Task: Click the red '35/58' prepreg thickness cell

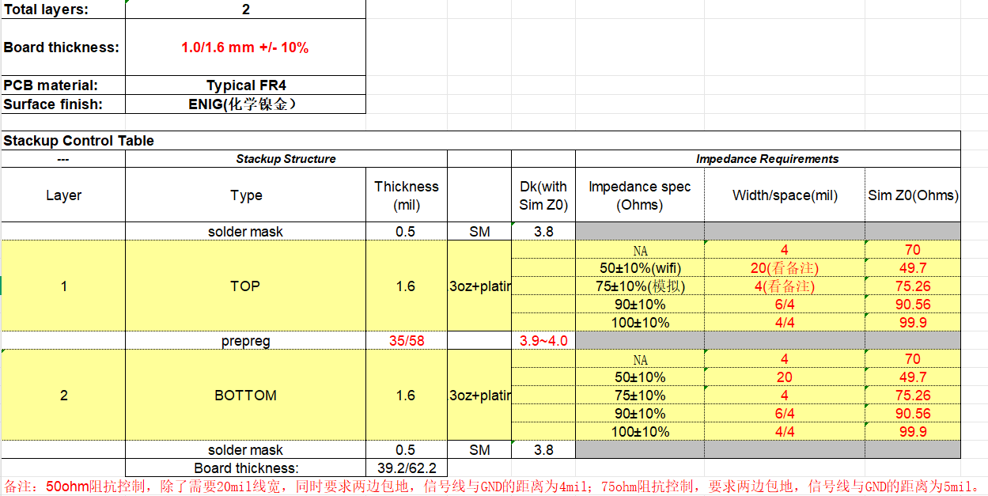Action: (406, 341)
